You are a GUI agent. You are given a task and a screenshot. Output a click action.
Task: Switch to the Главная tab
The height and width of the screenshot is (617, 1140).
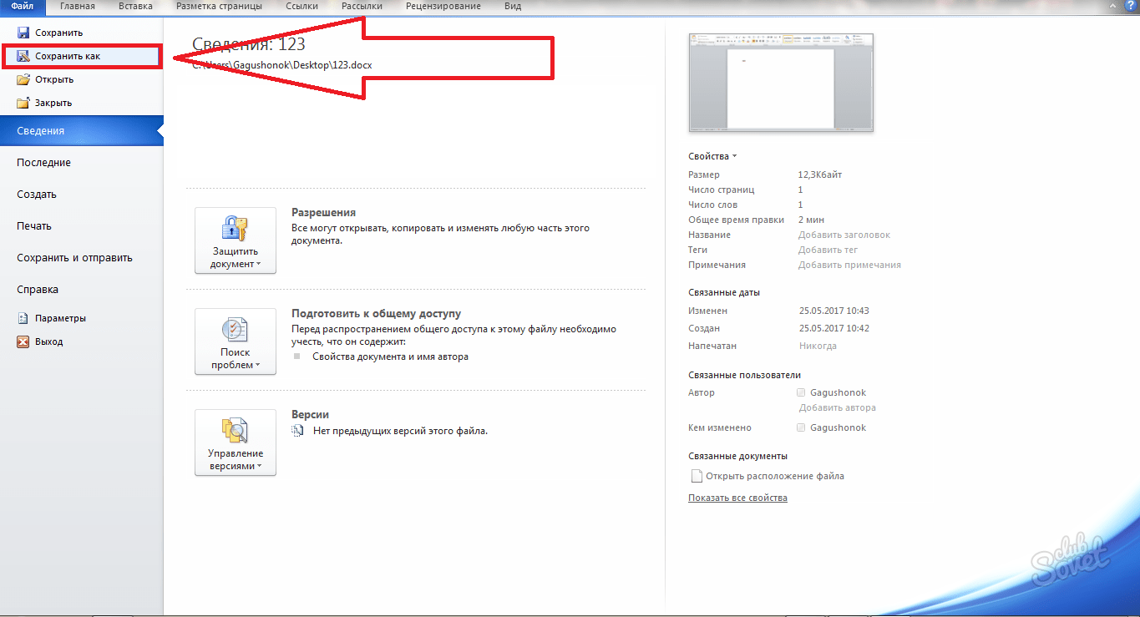click(77, 6)
